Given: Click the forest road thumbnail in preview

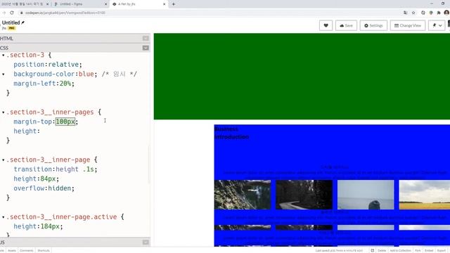Looking at the screenshot, I should tap(304, 195).
